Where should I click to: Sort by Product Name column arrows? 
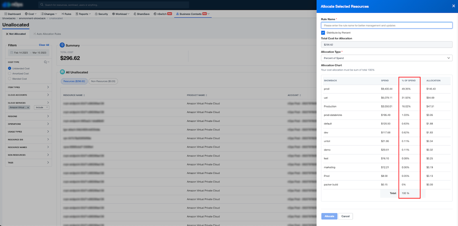click(x=206, y=95)
